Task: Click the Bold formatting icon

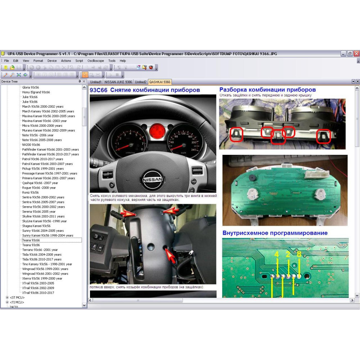Action: pos(39,75)
